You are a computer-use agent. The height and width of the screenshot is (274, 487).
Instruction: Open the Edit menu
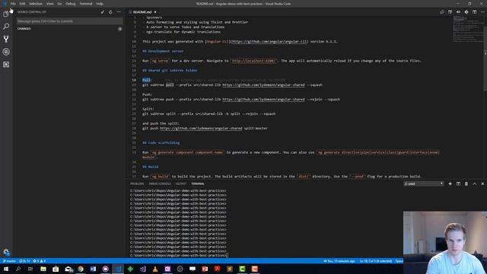22,4
